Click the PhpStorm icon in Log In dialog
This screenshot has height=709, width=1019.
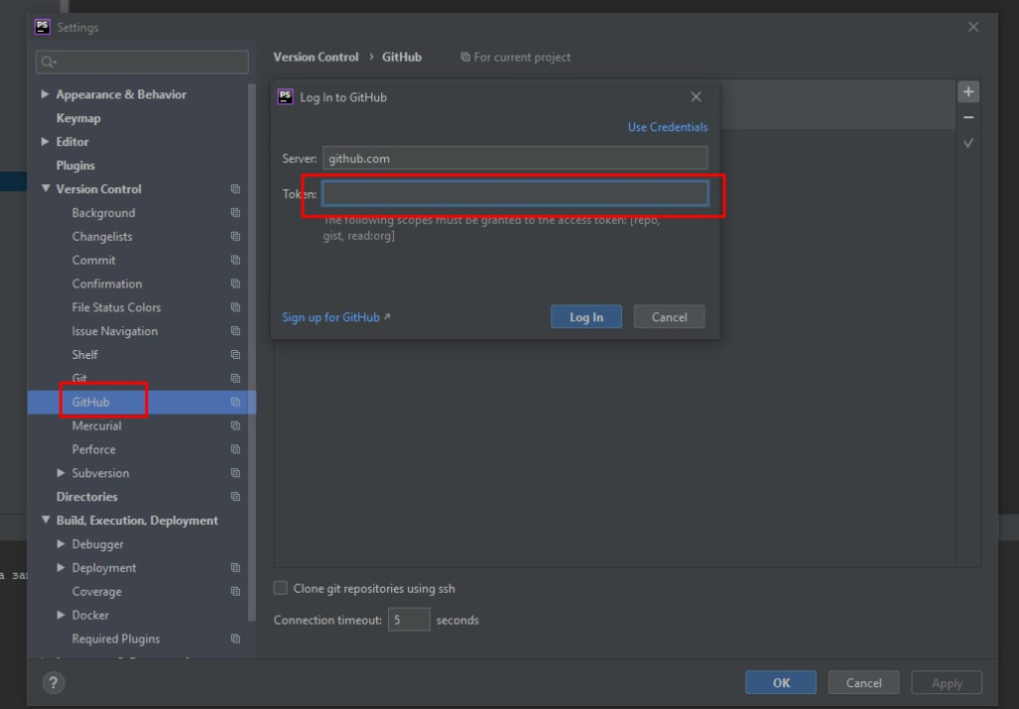pyautogui.click(x=286, y=96)
